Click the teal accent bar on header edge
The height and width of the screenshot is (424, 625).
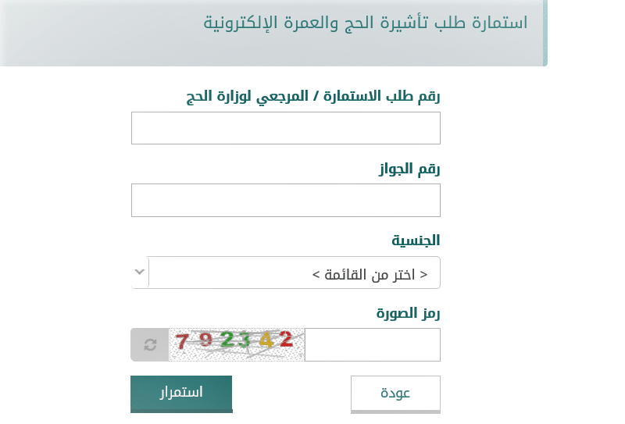pos(545,33)
